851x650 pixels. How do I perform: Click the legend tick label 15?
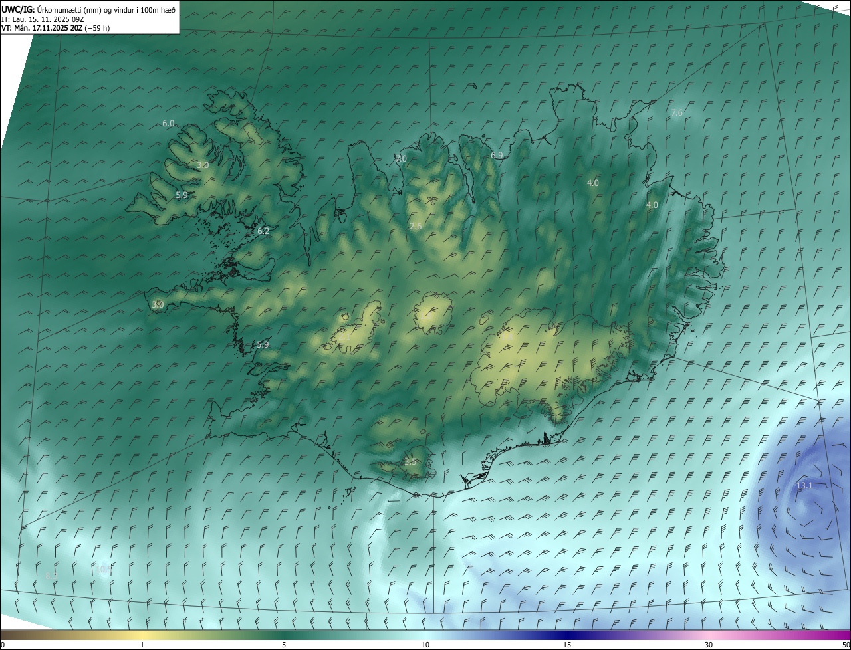(567, 645)
